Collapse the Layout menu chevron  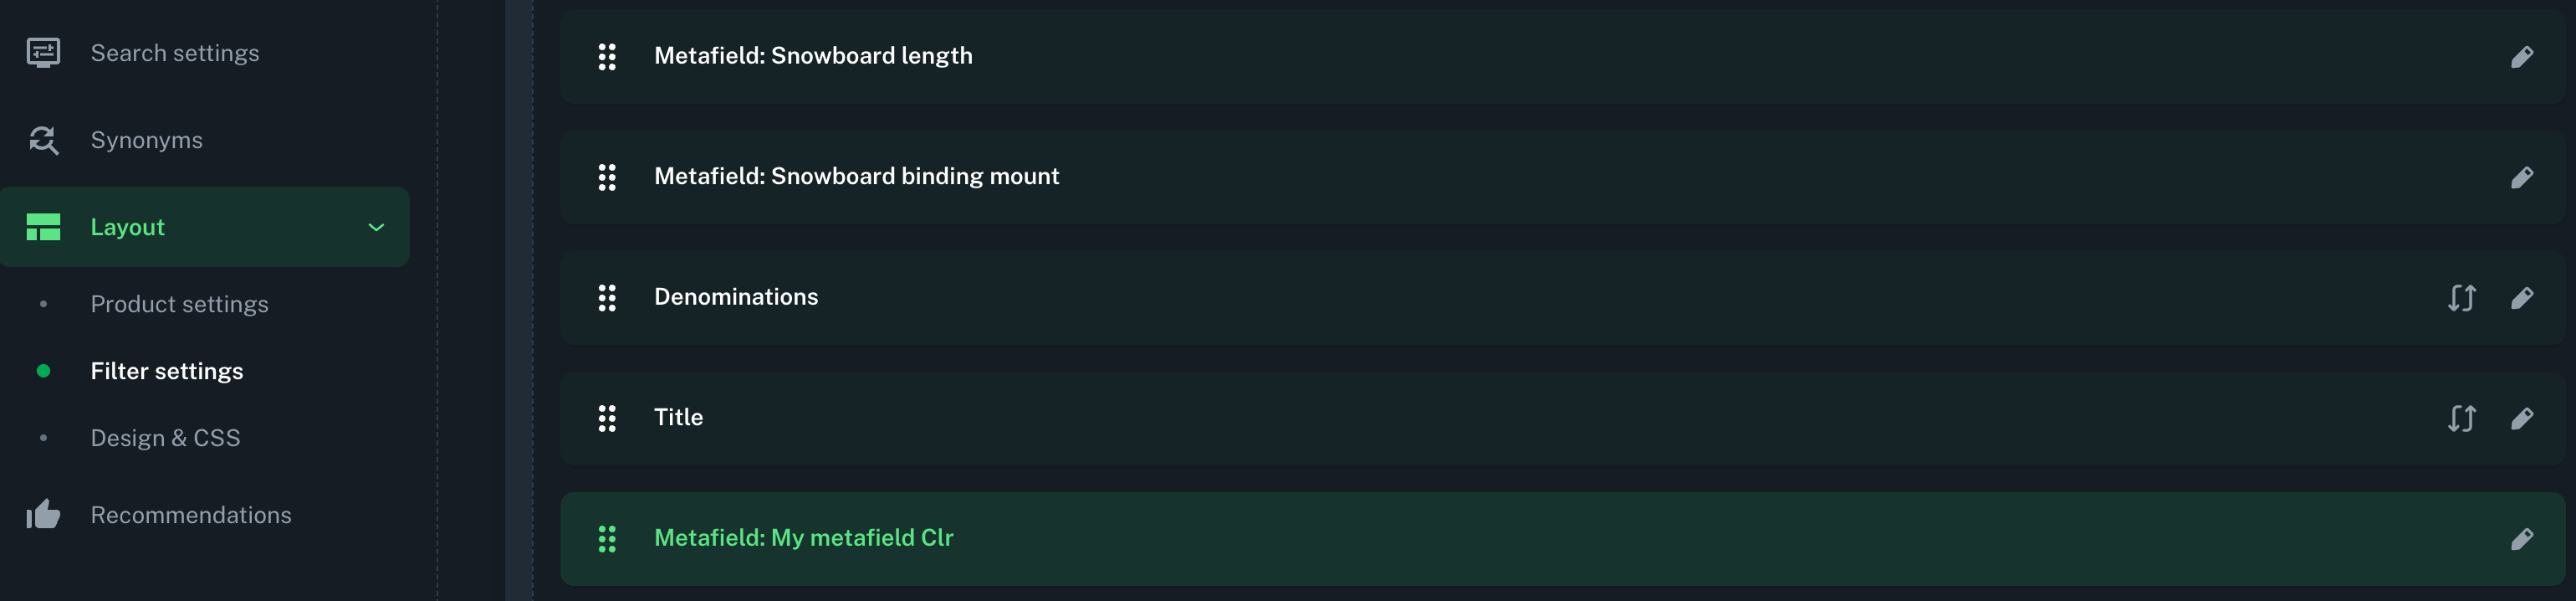pyautogui.click(x=376, y=227)
